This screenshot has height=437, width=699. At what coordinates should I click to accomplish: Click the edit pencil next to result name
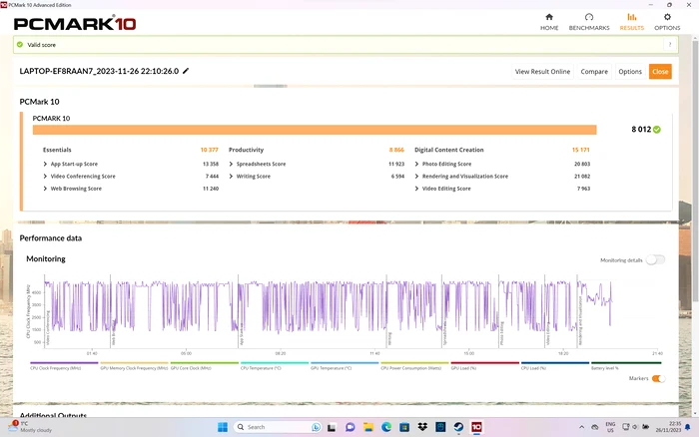[x=186, y=71]
